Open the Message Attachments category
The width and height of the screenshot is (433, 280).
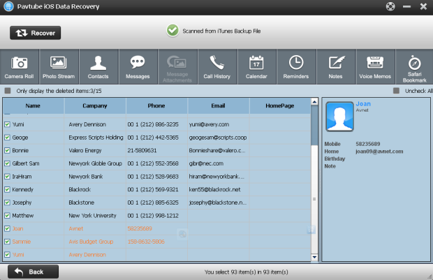pos(177,67)
